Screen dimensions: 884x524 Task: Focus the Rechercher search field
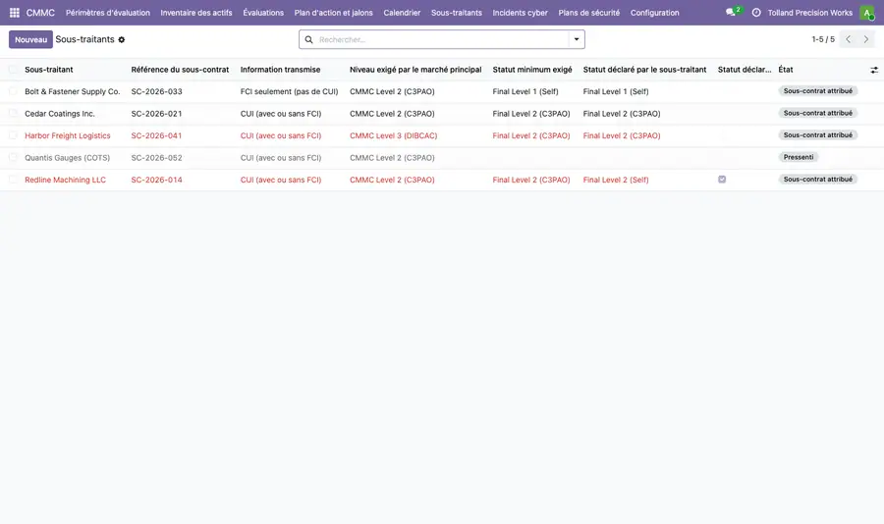pos(443,39)
